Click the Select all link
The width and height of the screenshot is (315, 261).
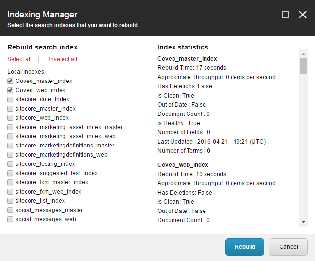point(19,59)
